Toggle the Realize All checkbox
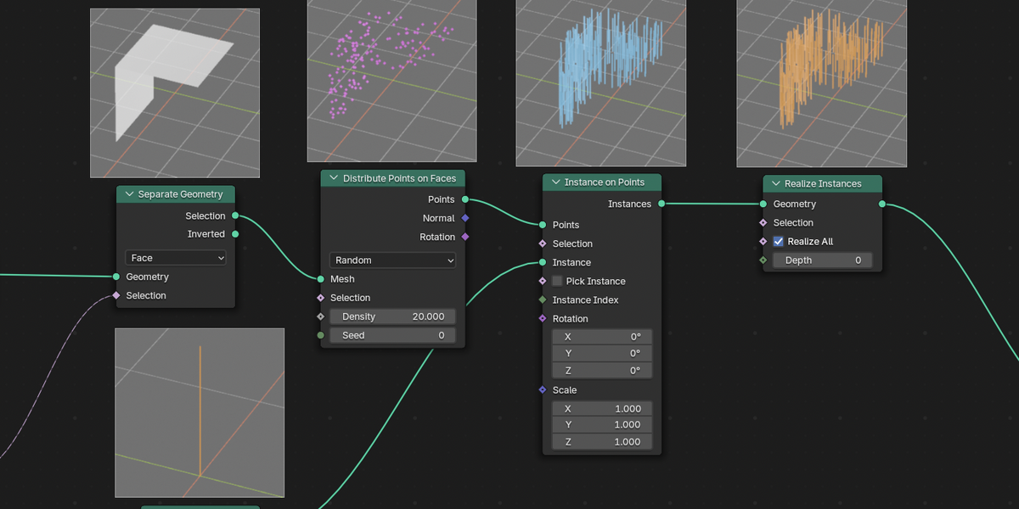Screen dimensions: 1019x509 tap(779, 242)
